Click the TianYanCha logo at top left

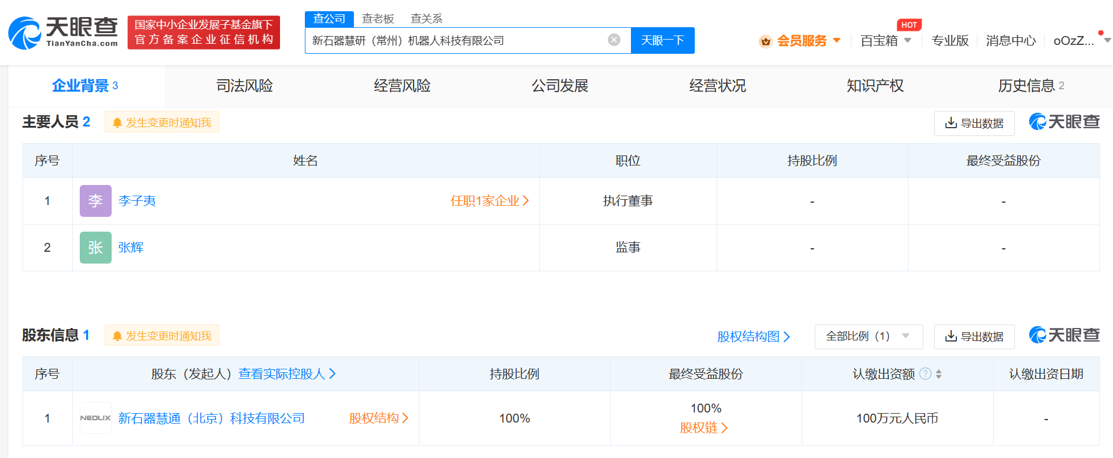tap(63, 32)
